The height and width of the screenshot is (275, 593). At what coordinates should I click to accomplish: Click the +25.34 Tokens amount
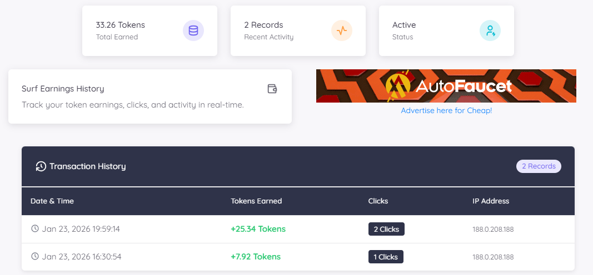coord(258,229)
